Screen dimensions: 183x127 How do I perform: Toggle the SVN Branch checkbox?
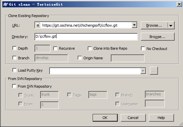point(117,95)
